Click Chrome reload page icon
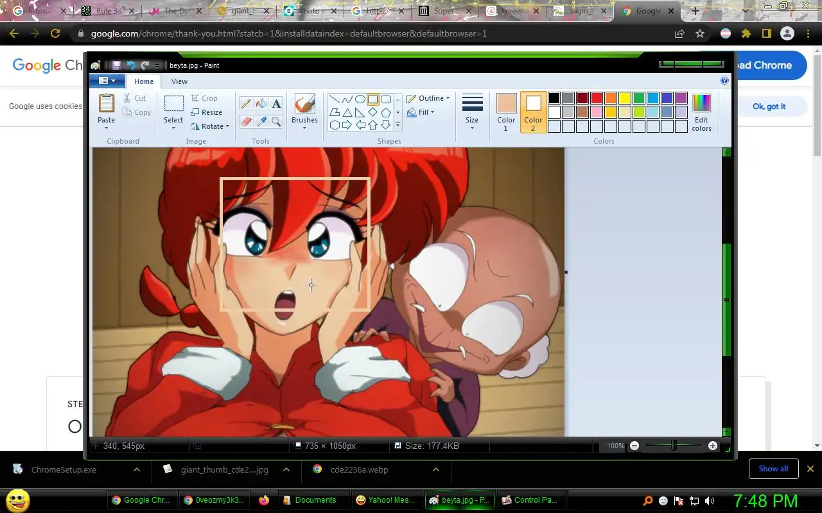 point(55,33)
